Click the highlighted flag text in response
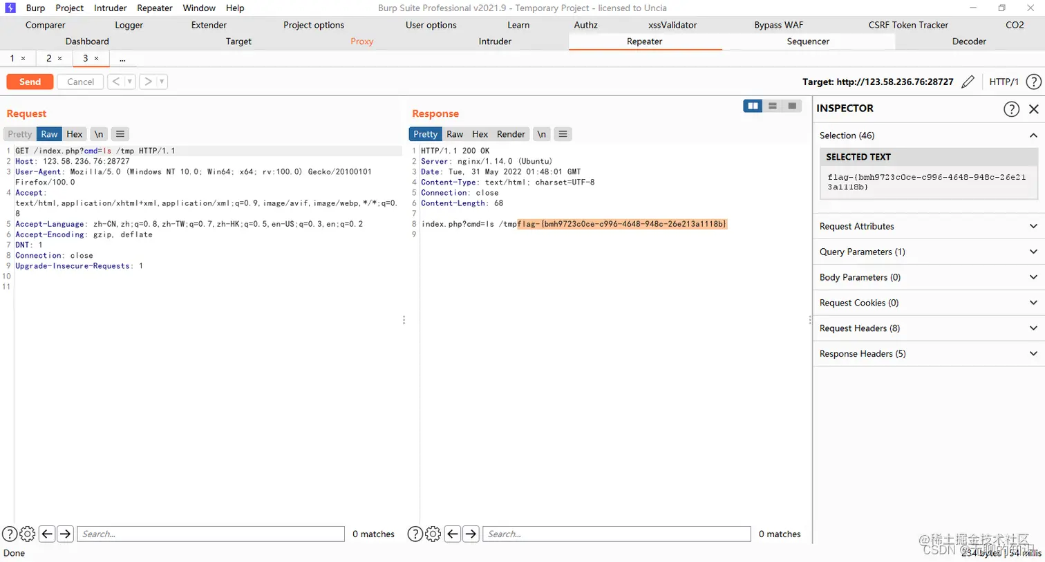Screen dimensions: 1045x562 click(x=622, y=224)
